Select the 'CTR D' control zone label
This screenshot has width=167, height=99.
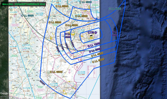pos(92,32)
